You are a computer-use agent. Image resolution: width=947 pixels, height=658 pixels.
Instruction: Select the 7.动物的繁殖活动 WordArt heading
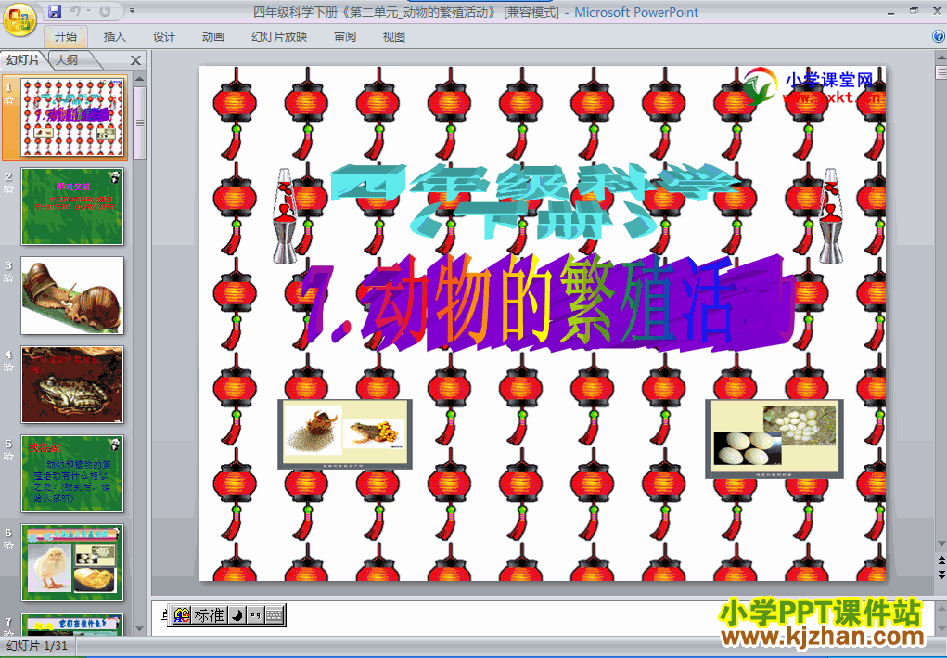click(548, 303)
